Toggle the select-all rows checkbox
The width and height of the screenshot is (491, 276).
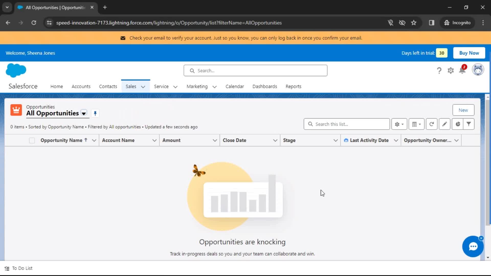(x=32, y=140)
